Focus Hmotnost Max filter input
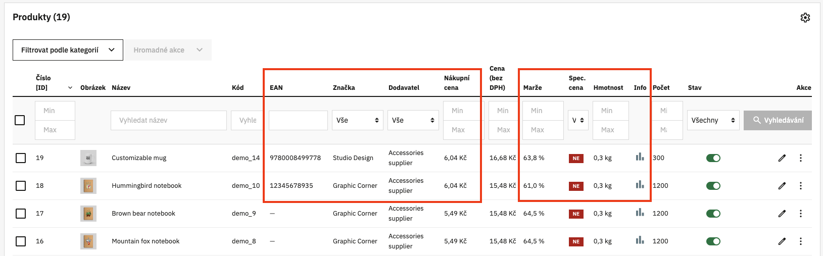The height and width of the screenshot is (256, 823). click(x=611, y=130)
